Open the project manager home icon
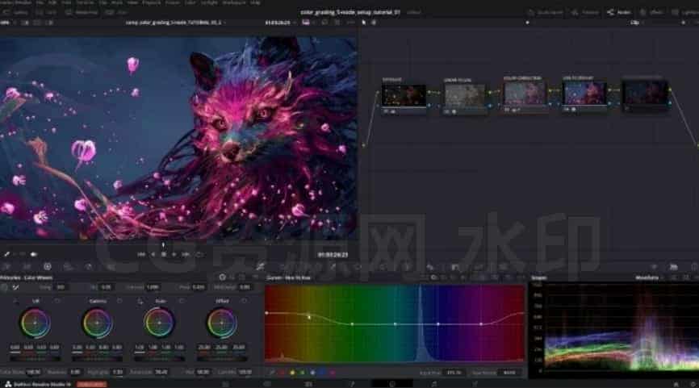The width and height of the screenshot is (699, 388). click(676, 383)
